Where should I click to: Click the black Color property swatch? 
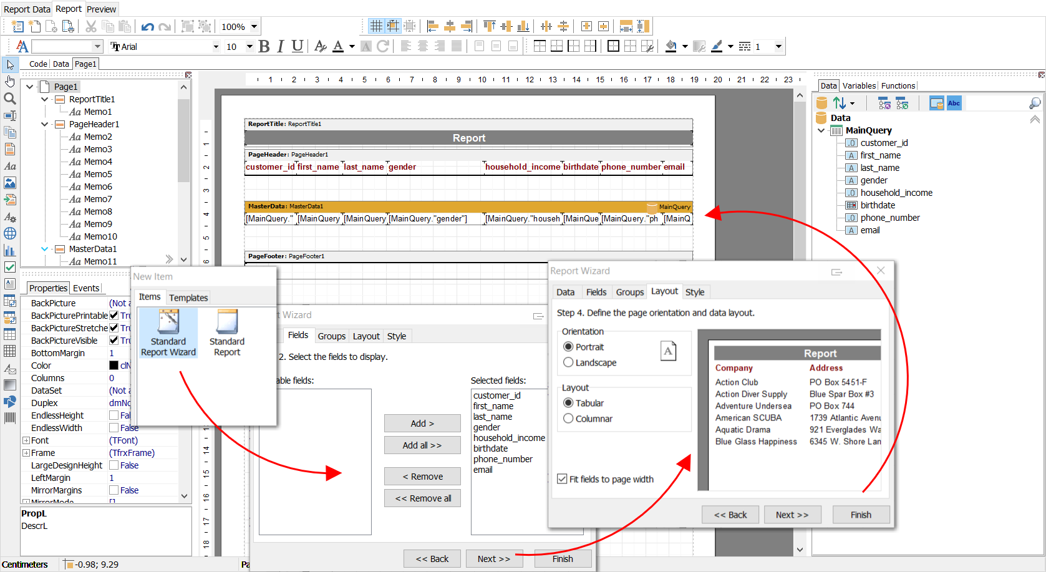point(114,366)
